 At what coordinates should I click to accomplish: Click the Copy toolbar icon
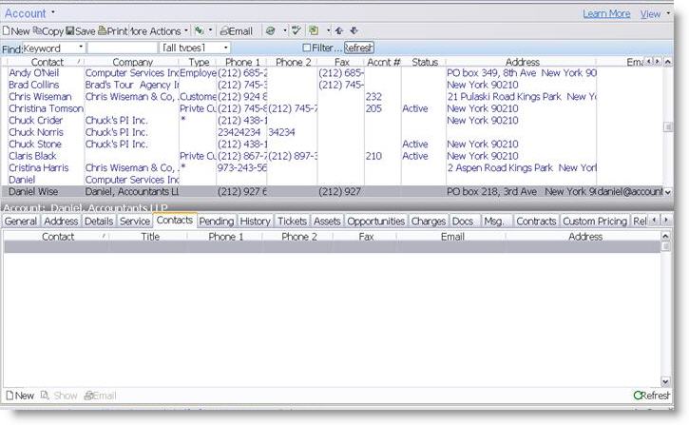click(x=48, y=31)
